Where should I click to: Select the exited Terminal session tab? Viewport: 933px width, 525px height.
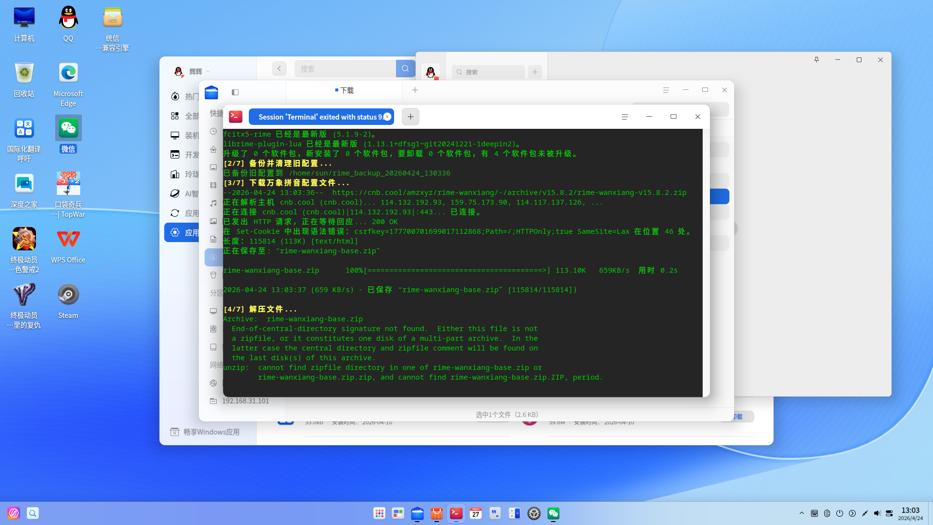coord(321,117)
